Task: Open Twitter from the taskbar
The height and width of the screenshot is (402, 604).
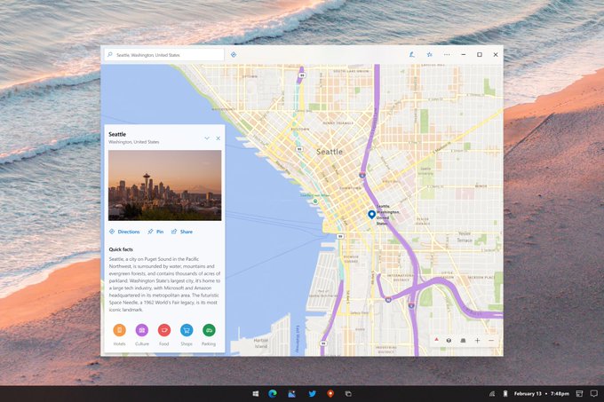Action: tap(312, 393)
